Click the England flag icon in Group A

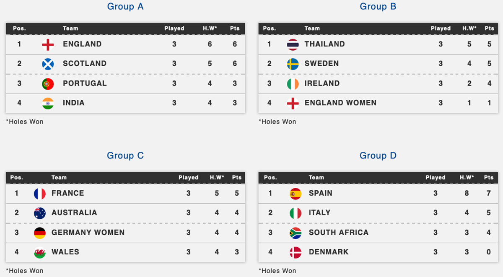(x=48, y=44)
